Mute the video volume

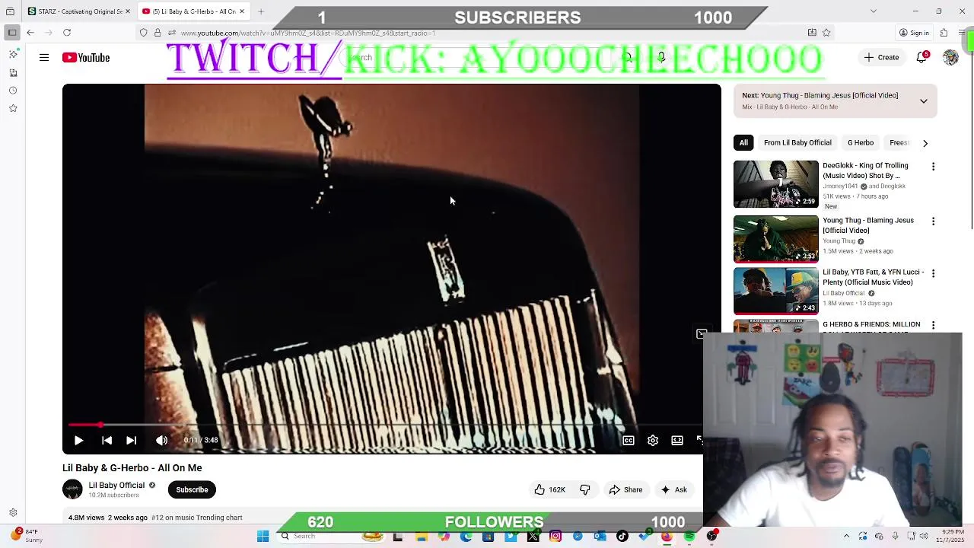click(161, 440)
